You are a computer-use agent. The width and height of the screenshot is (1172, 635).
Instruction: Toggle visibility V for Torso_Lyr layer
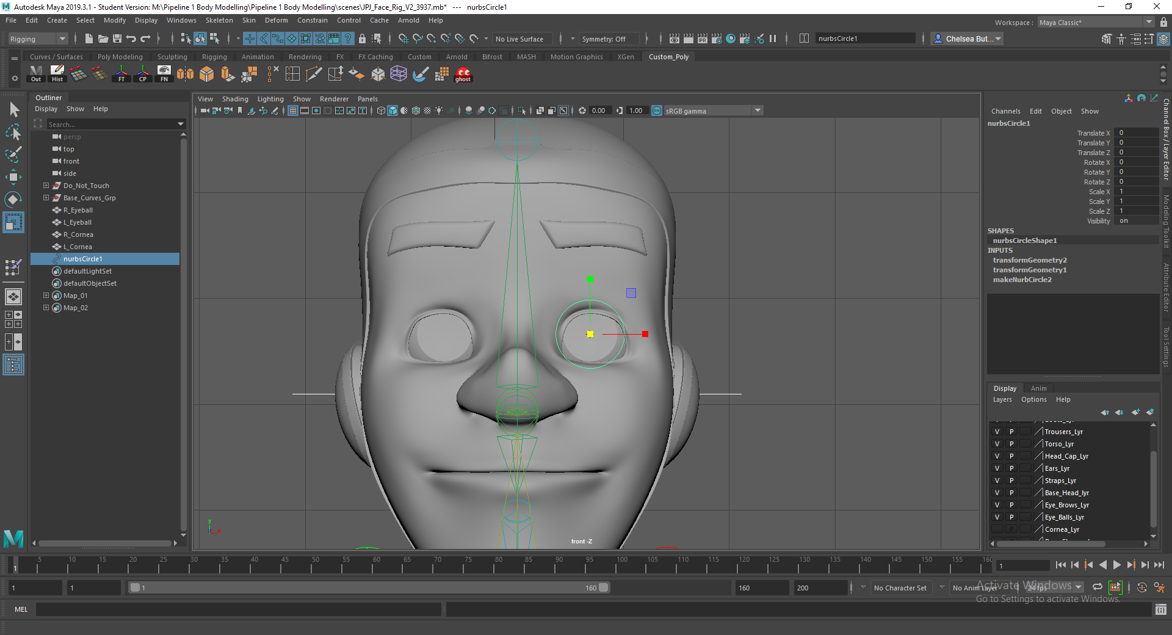click(x=997, y=444)
